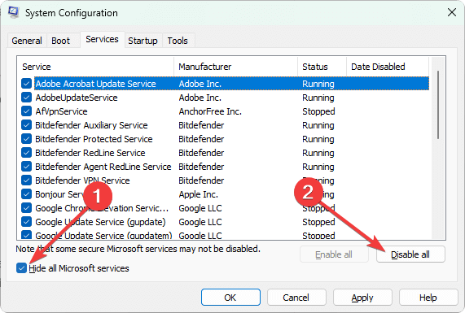Open the Tools tab

[178, 41]
